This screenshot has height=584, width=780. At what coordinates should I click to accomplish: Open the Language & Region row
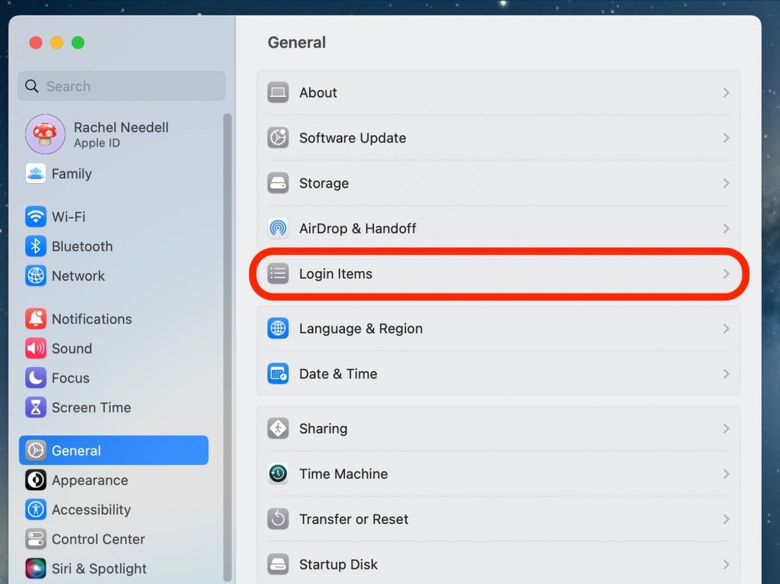(498, 328)
